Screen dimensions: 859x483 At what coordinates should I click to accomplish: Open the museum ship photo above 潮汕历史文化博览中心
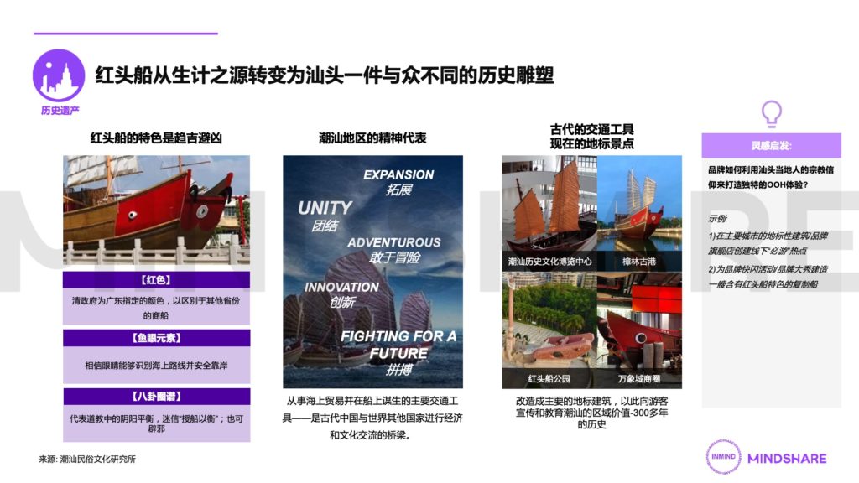[549, 203]
